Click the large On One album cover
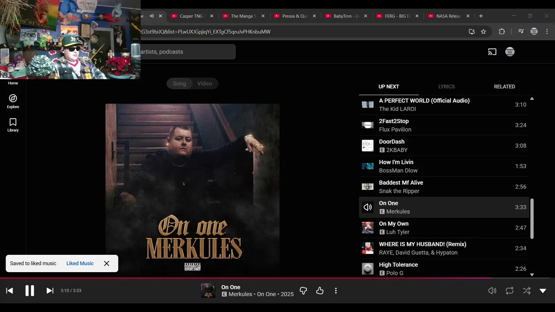This screenshot has height=312, width=555. (193, 190)
